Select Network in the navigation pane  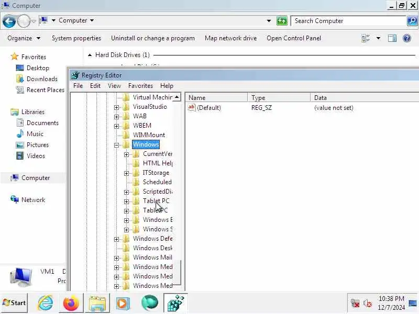coord(33,200)
